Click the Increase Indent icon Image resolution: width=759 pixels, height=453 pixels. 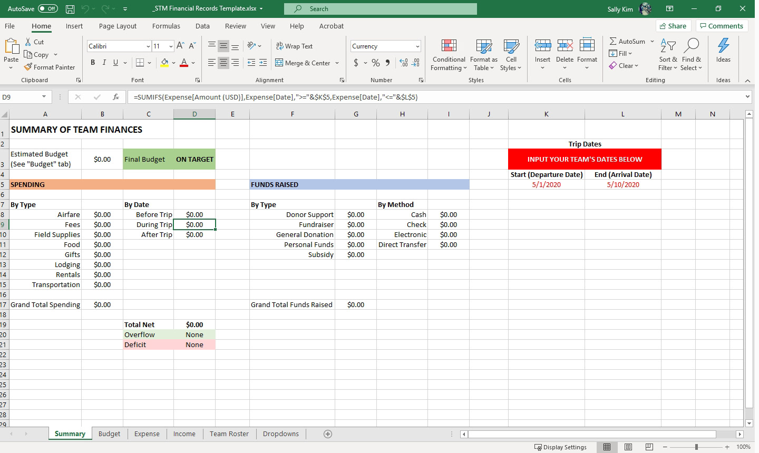[x=263, y=63]
